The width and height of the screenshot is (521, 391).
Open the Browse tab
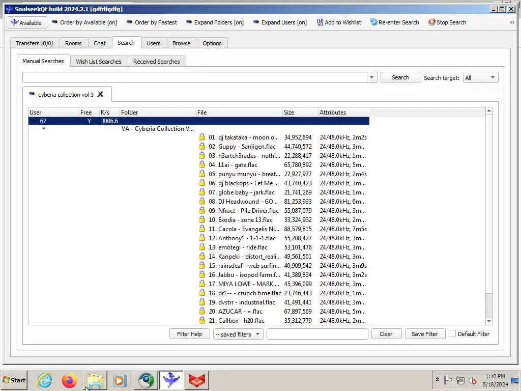pos(181,43)
